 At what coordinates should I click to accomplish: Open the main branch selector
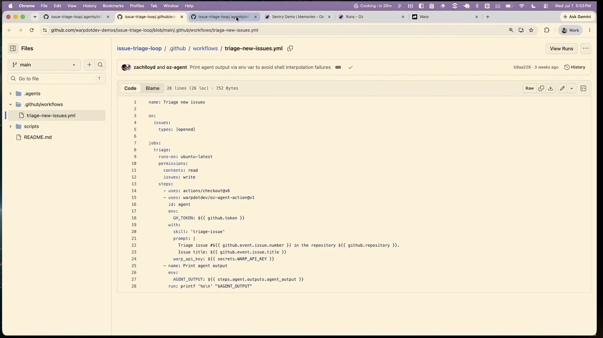pos(44,65)
